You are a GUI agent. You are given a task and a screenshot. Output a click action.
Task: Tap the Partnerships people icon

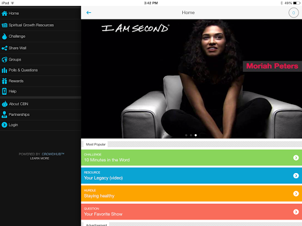point(4,114)
